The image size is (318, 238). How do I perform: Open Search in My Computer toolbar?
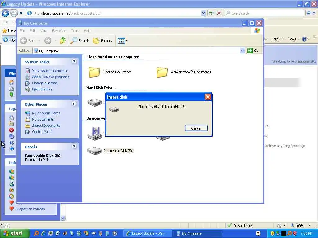79,41
